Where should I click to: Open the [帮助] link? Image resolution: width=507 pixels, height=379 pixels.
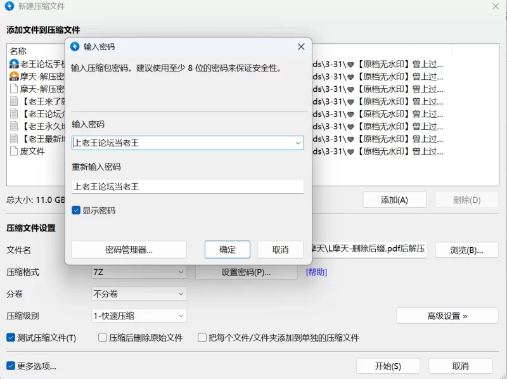click(316, 273)
